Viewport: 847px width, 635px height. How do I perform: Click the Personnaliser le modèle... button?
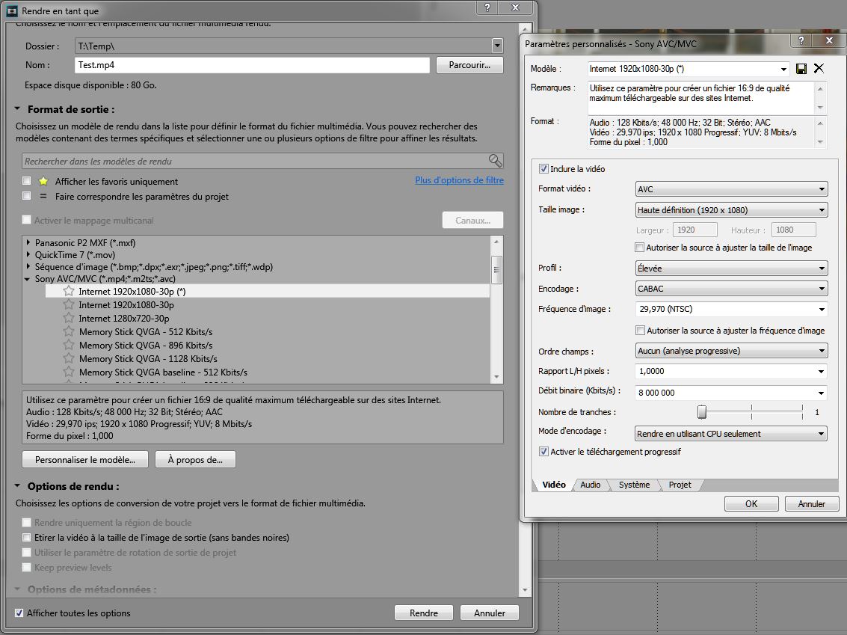[x=85, y=460]
